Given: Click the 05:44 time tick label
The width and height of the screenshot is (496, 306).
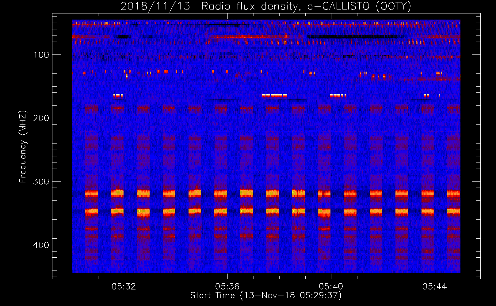Looking at the screenshot, I should pos(435,287).
